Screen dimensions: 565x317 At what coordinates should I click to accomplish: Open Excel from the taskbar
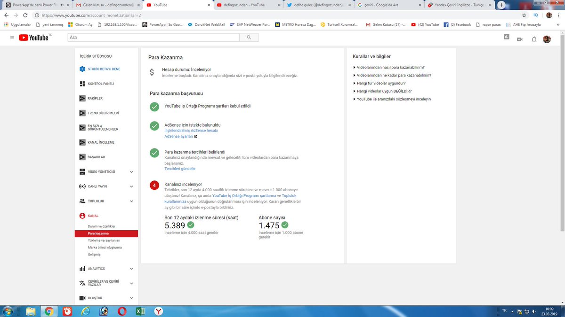point(140,311)
